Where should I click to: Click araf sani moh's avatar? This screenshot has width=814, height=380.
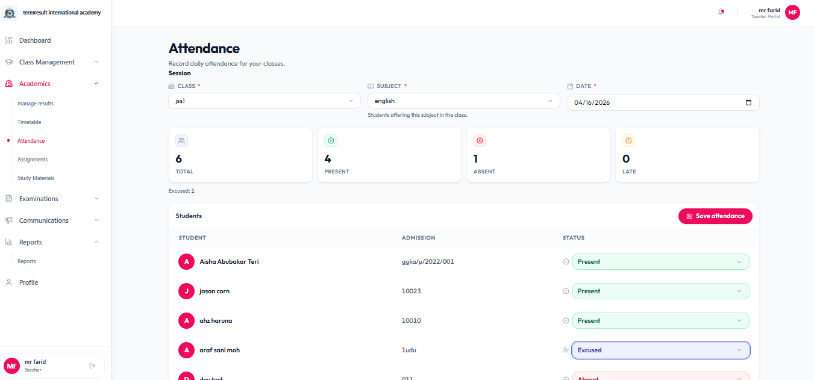[187, 350]
